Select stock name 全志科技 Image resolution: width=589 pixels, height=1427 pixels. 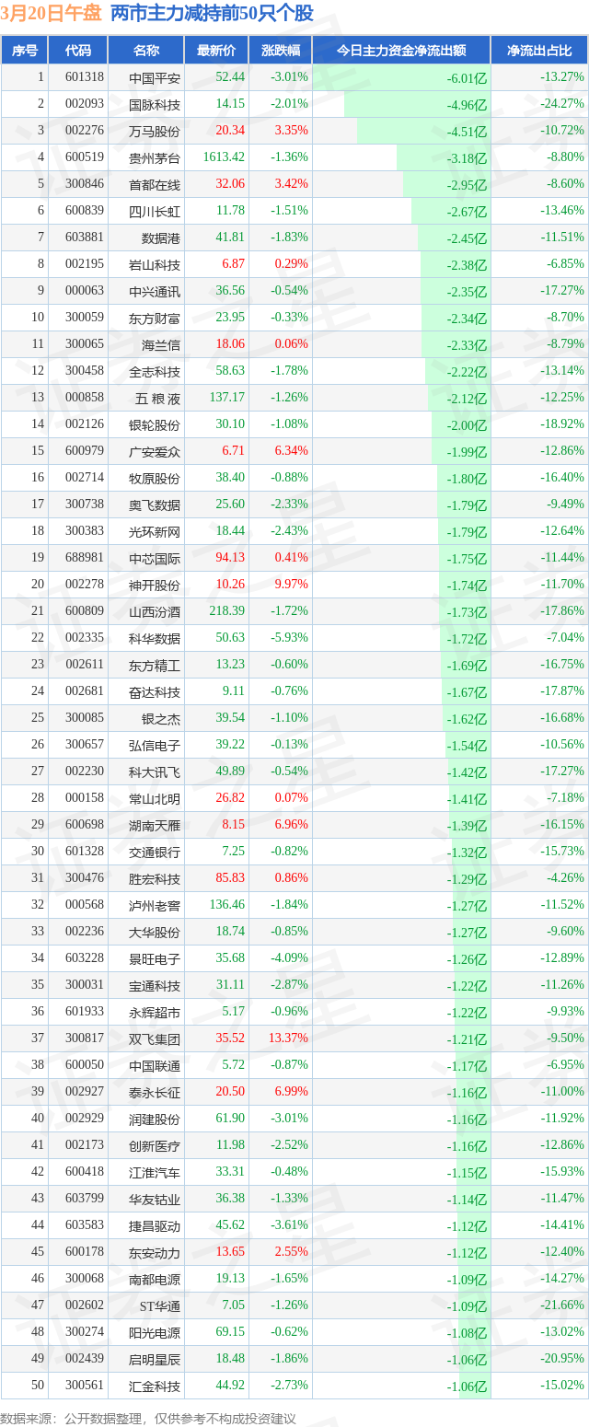click(x=156, y=371)
